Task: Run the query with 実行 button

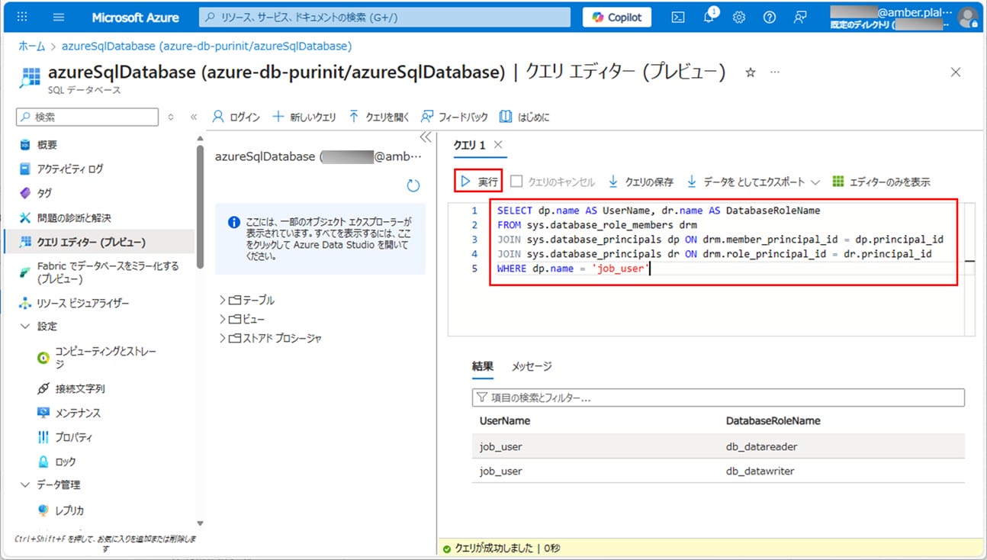Action: pos(479,182)
